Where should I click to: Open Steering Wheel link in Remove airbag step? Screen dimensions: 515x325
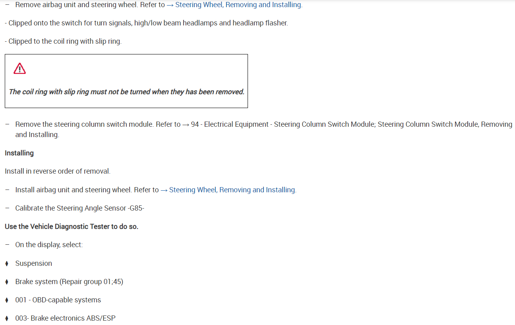238,5
